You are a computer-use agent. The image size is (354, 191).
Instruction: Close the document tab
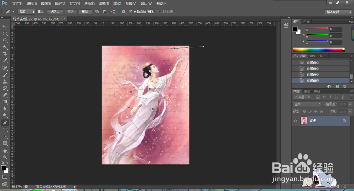(x=64, y=19)
